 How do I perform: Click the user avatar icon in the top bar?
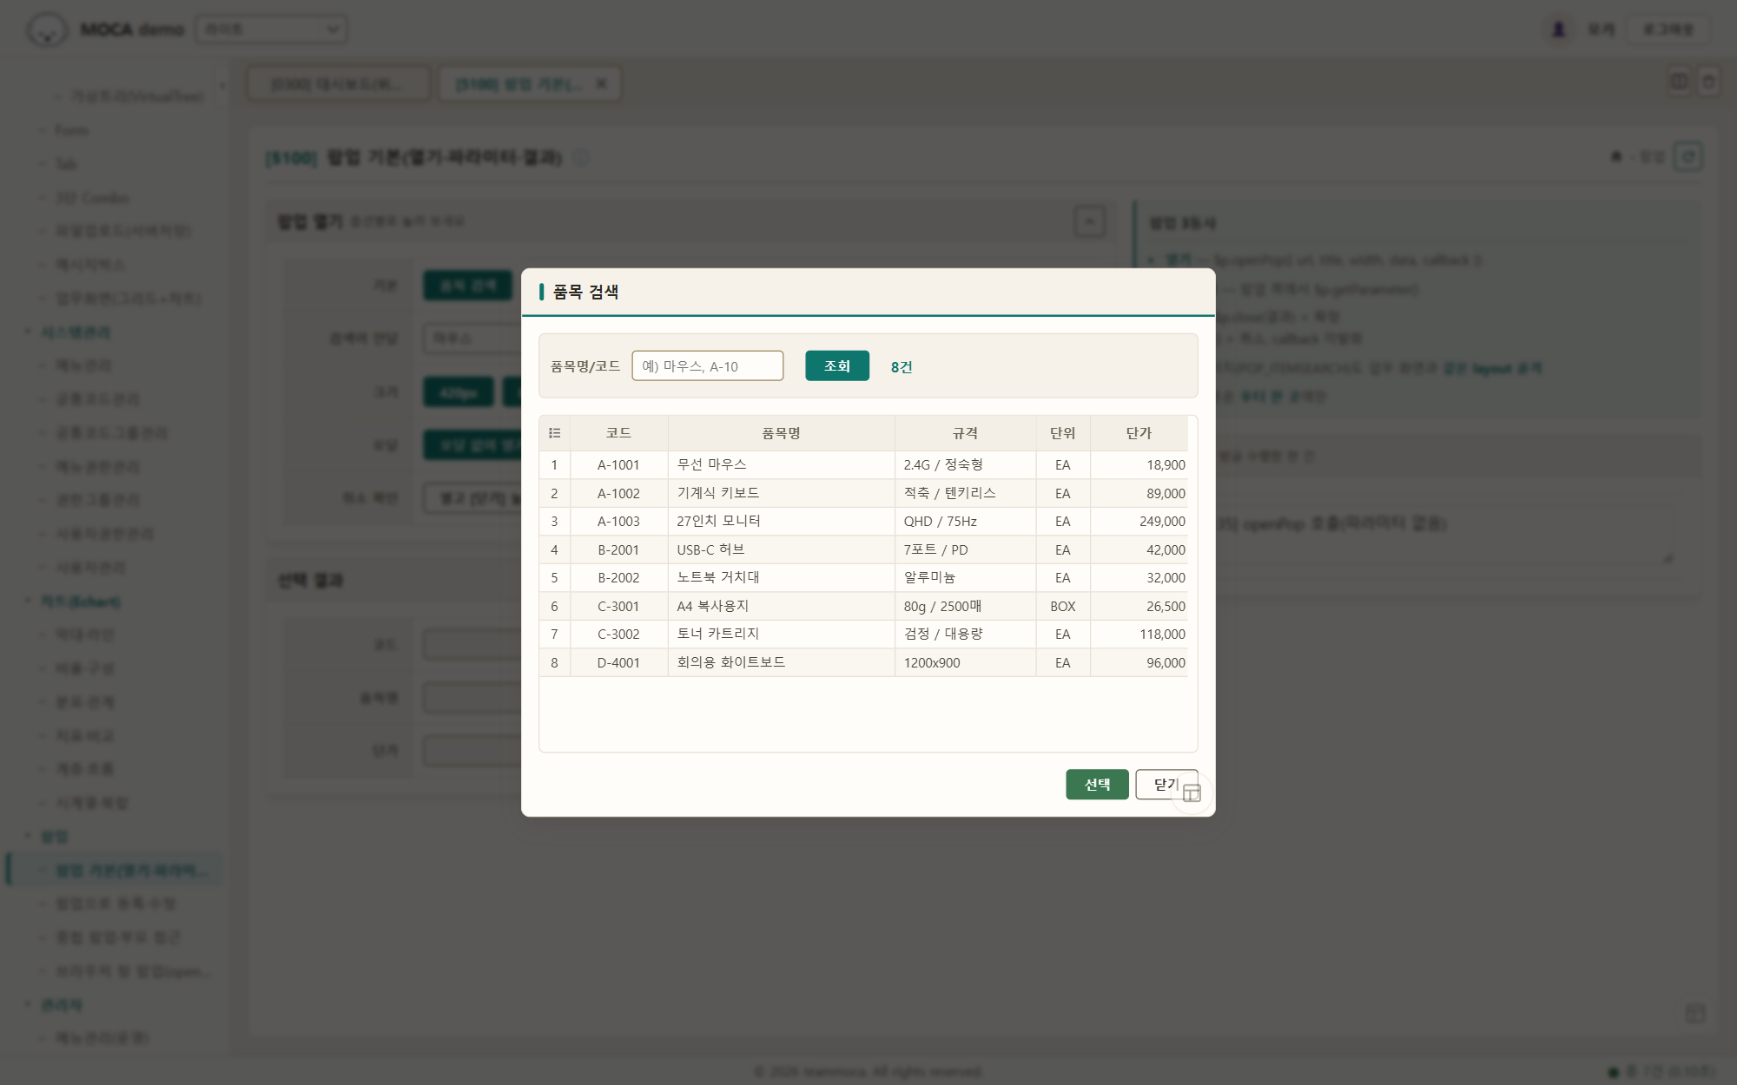pos(1558,30)
